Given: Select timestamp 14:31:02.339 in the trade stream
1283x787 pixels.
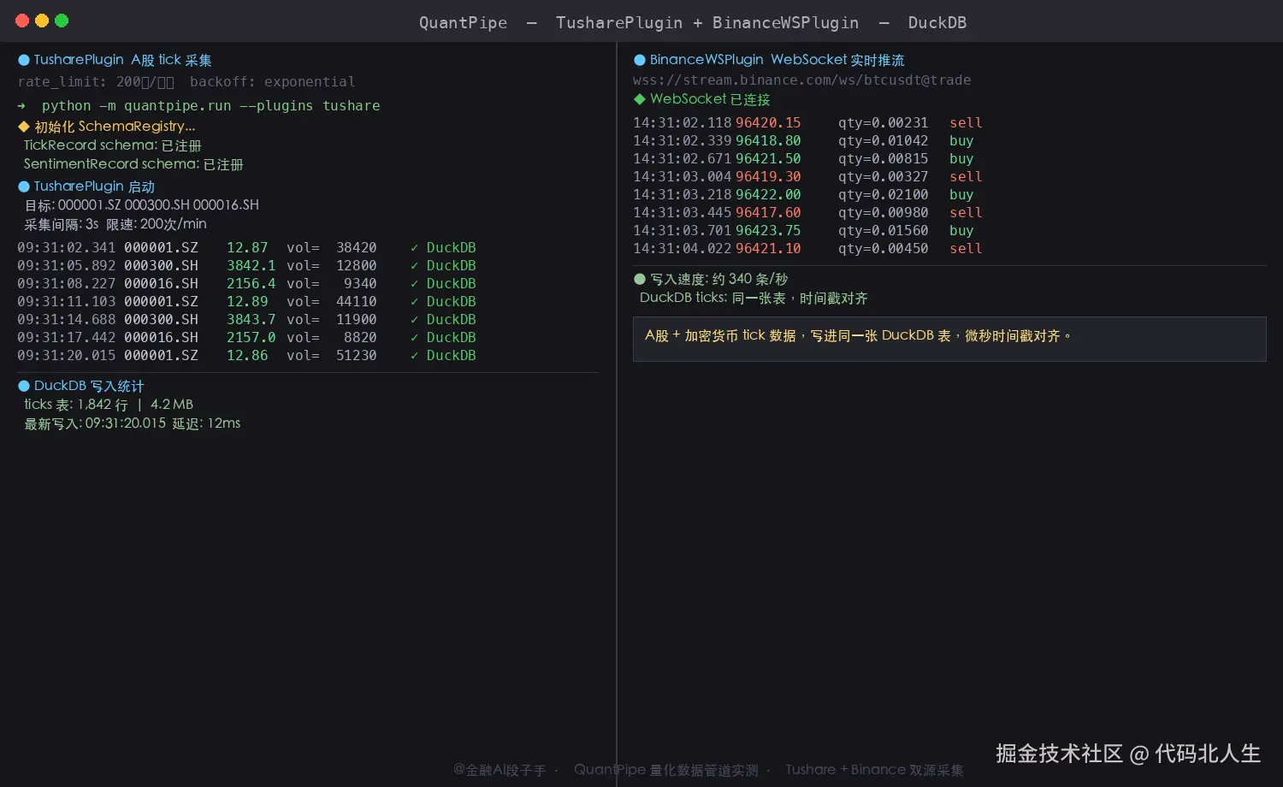Looking at the screenshot, I should pyautogui.click(x=682, y=141).
